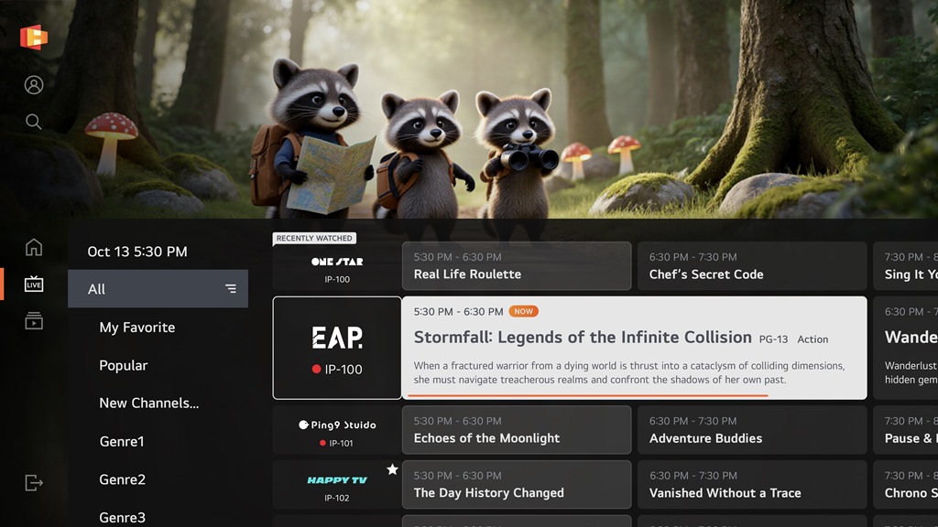This screenshot has width=938, height=527.
Task: Select the Popular category
Action: click(x=124, y=365)
